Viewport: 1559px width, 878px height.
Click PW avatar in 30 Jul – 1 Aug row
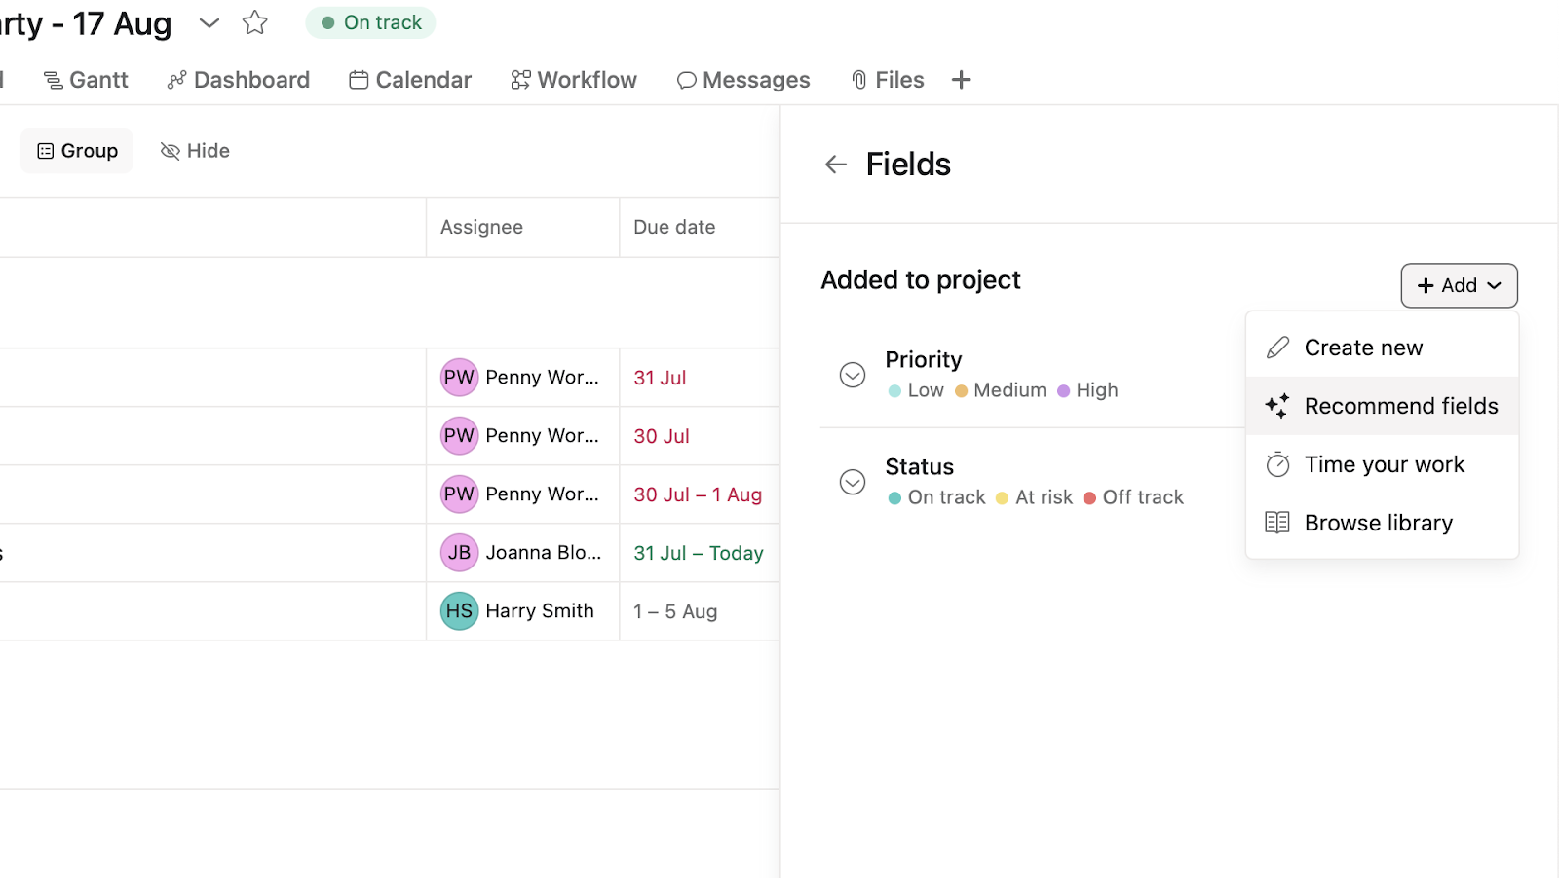459,494
